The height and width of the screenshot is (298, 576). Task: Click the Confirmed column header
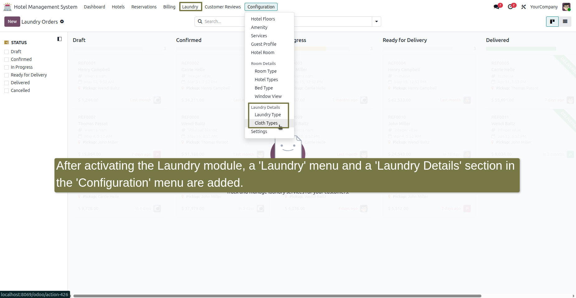pos(189,40)
